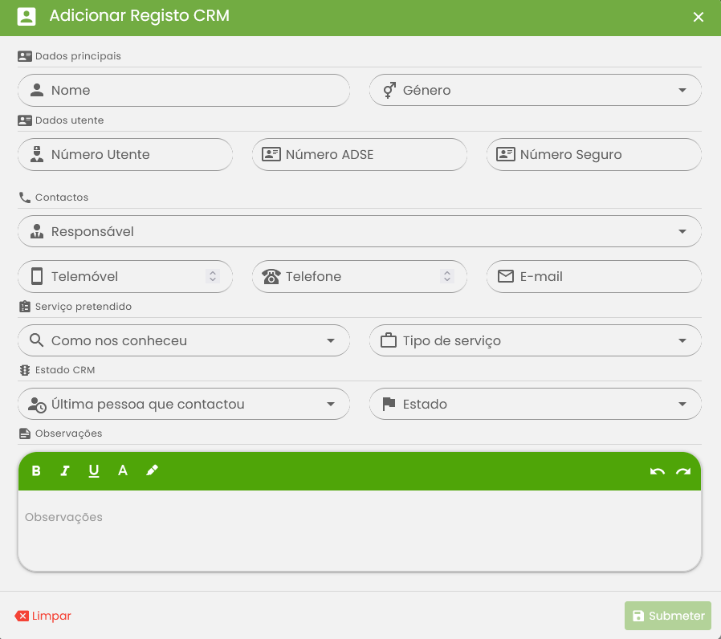The height and width of the screenshot is (639, 721).
Task: Open the Estado dropdown
Action: pos(536,404)
